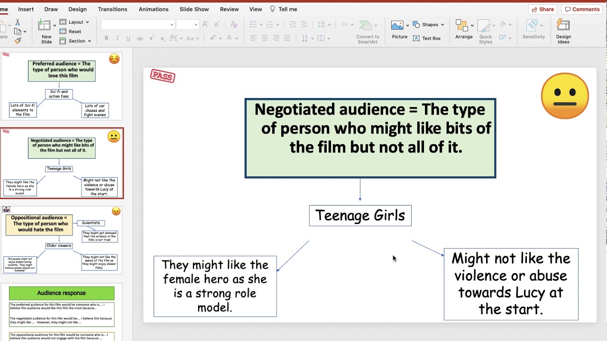Open the Animations tab

click(154, 9)
